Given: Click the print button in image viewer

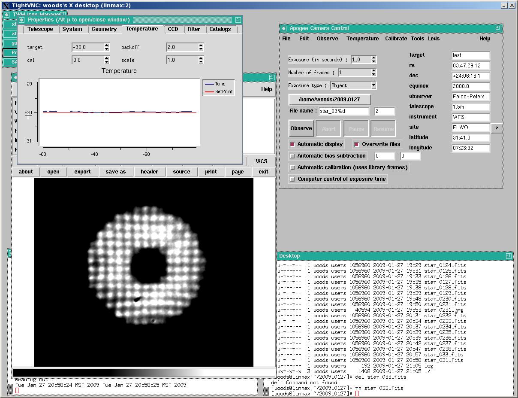Looking at the screenshot, I should coord(211,172).
